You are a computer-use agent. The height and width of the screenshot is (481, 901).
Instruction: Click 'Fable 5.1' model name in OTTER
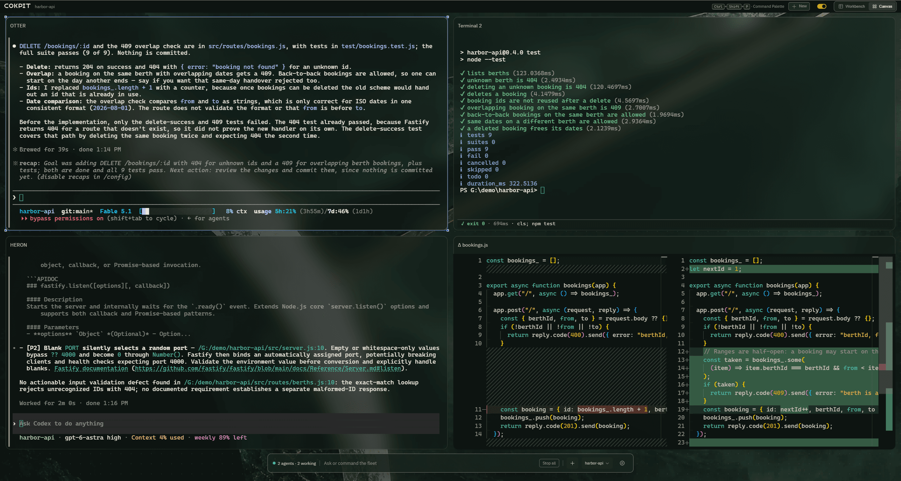115,211
